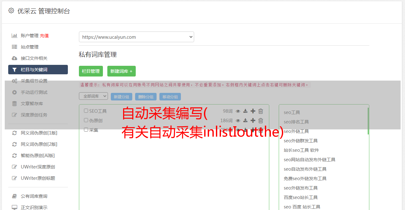Image resolution: width=405 pixels, height=210 pixels.
Task: Click the green scrollbar of the keyword list
Action: coord(368,121)
